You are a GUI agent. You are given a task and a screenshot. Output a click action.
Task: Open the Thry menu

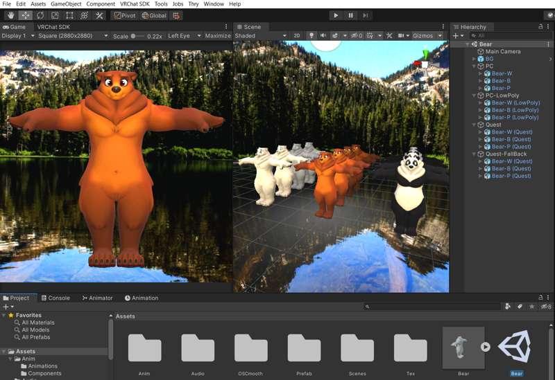(x=194, y=4)
